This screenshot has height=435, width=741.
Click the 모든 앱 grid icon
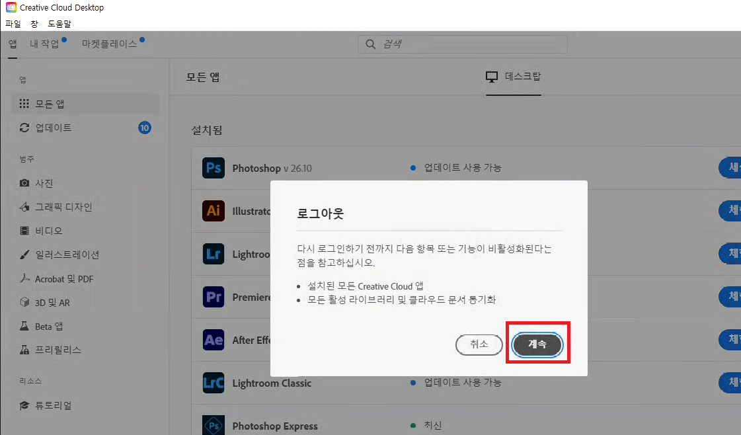click(24, 104)
